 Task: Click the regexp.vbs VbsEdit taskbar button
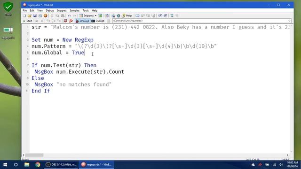[x=96, y=165]
